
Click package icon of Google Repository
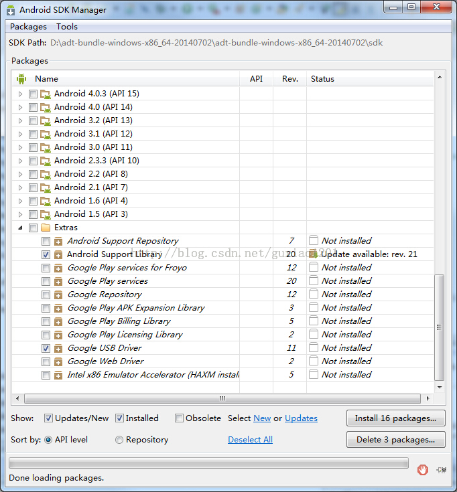[x=58, y=295]
